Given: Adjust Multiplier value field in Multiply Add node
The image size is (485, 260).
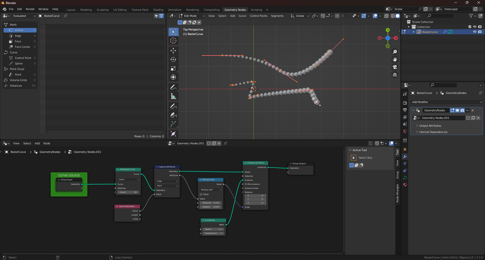Looking at the screenshot, I should 211,203.
